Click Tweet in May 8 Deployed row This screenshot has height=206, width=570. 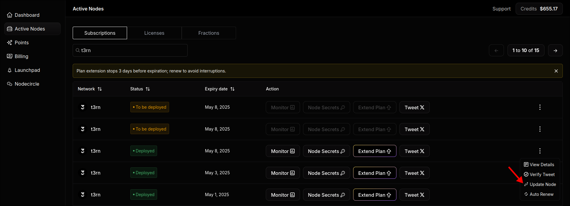pos(414,151)
